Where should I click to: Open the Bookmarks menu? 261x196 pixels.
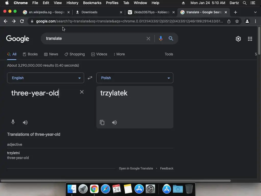pos(92,3)
